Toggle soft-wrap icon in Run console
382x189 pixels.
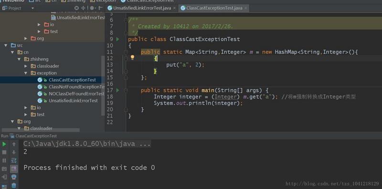pos(14,160)
